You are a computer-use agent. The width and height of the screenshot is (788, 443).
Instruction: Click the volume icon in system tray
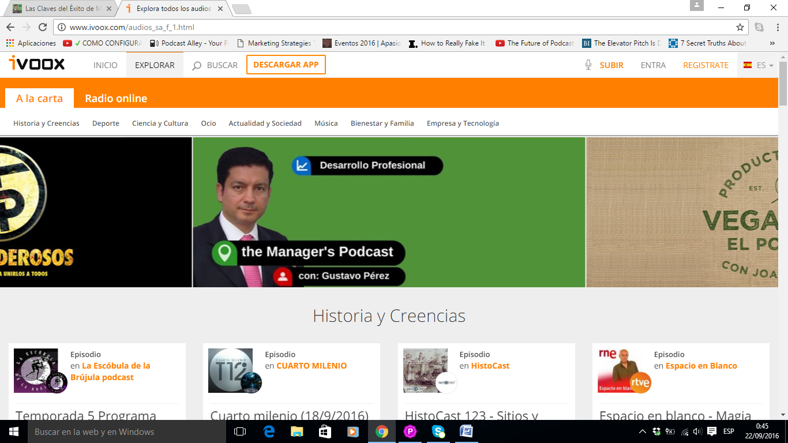[x=697, y=431]
